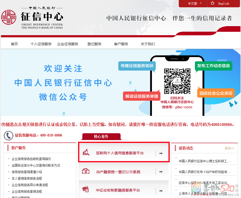Viewport: 241px width, 198px height.
Task: Click the magnifier chart icon for 互联网个人信用信息服务平台
Action: [86, 152]
